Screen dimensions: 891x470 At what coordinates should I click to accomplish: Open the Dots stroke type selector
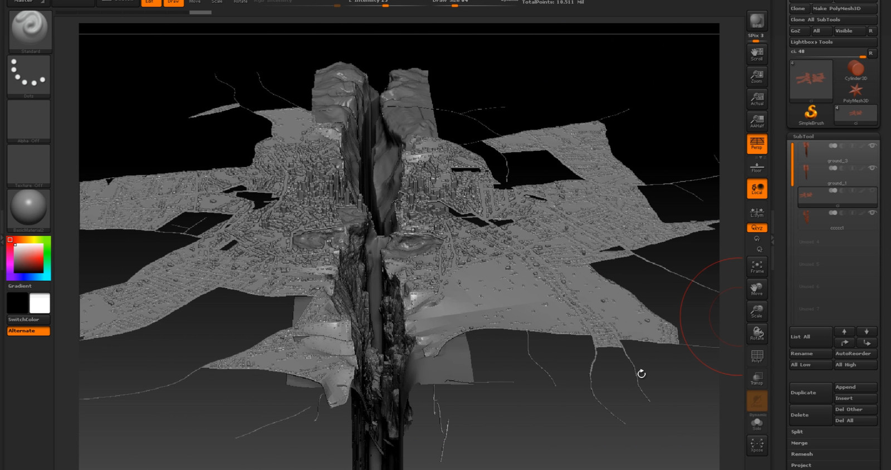click(29, 76)
